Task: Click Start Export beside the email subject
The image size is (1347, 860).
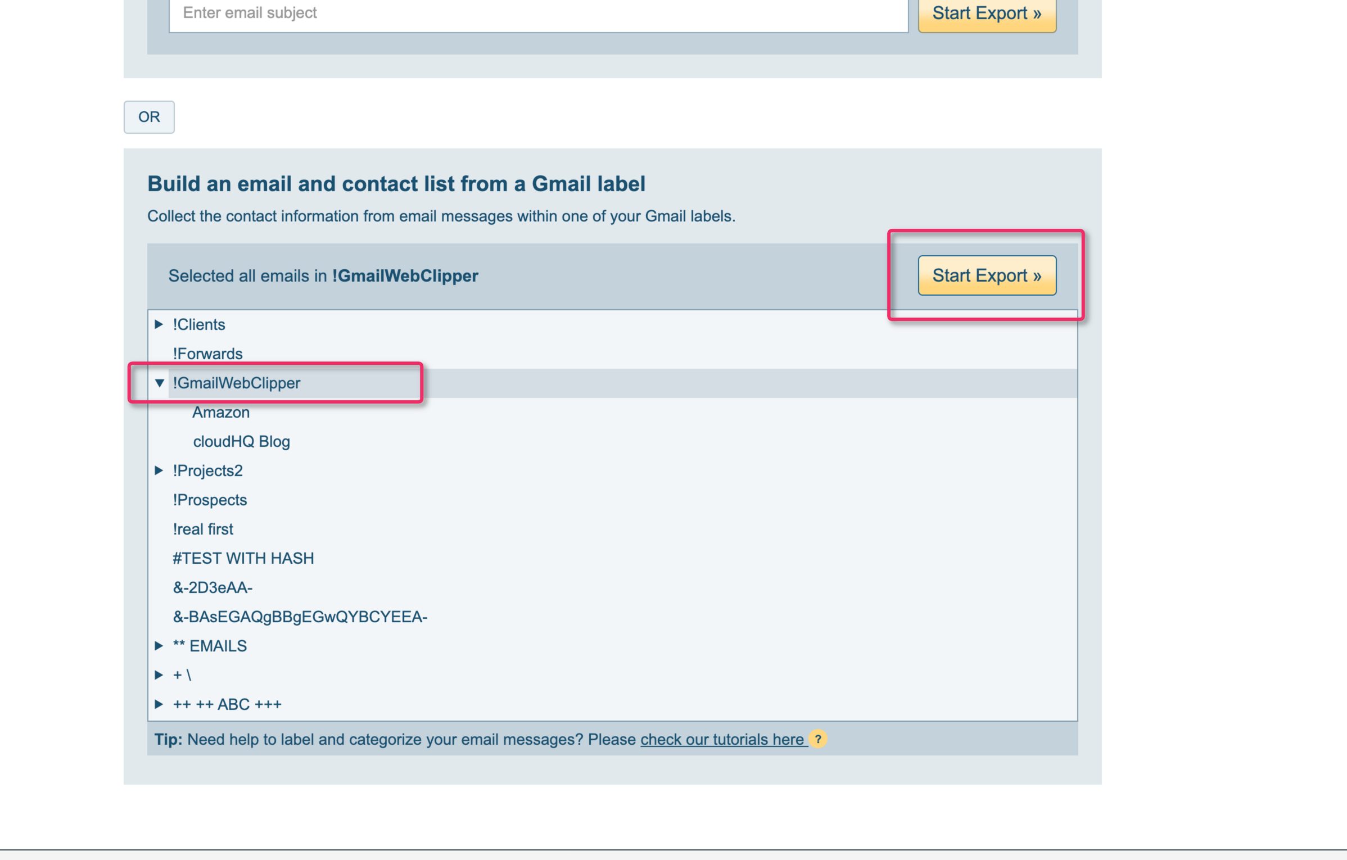Action: [x=987, y=13]
